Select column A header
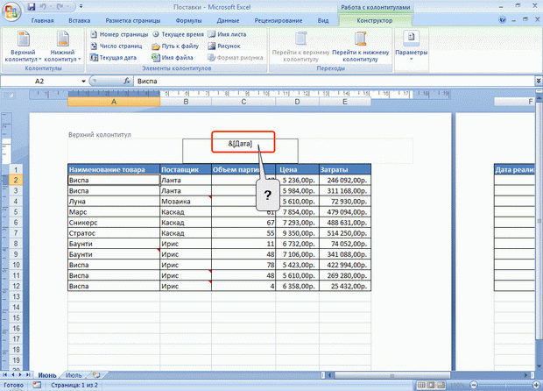Viewport: 543px width, 391px height. (114, 102)
